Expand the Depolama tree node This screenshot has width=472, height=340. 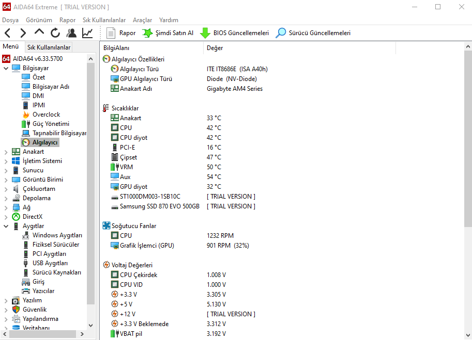click(x=6, y=199)
